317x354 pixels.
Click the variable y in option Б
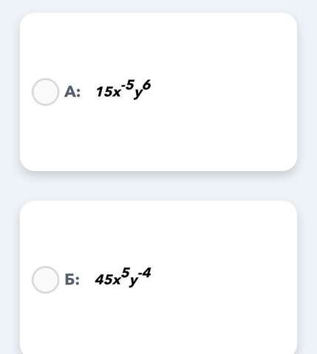(x=134, y=282)
